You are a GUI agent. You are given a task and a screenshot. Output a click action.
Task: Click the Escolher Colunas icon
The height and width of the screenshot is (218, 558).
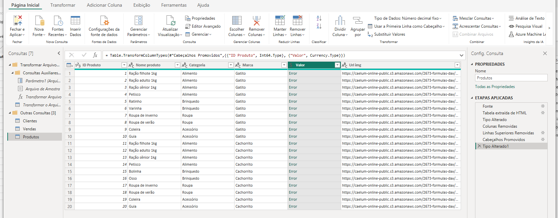click(x=237, y=20)
